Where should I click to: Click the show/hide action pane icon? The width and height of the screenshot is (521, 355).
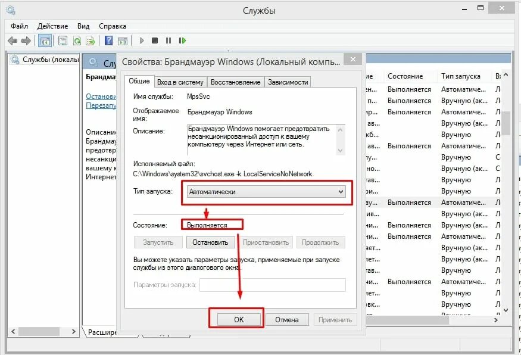coord(123,41)
